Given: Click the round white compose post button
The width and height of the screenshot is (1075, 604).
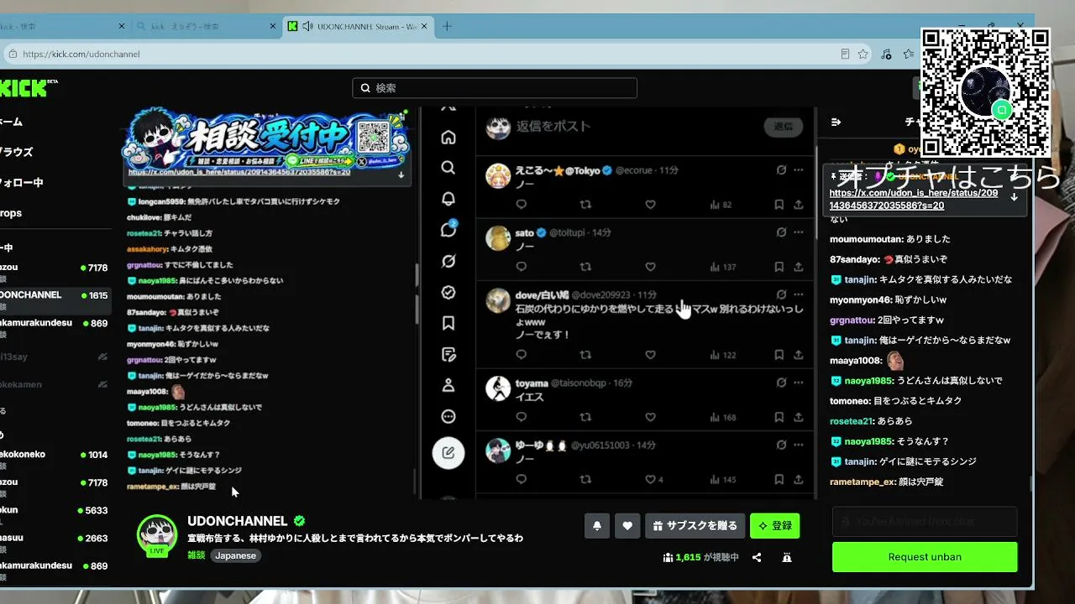Looking at the screenshot, I should click(448, 453).
